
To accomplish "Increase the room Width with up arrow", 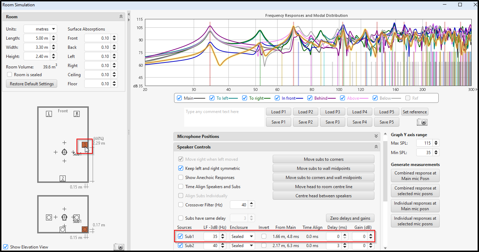I will [x=53, y=45].
